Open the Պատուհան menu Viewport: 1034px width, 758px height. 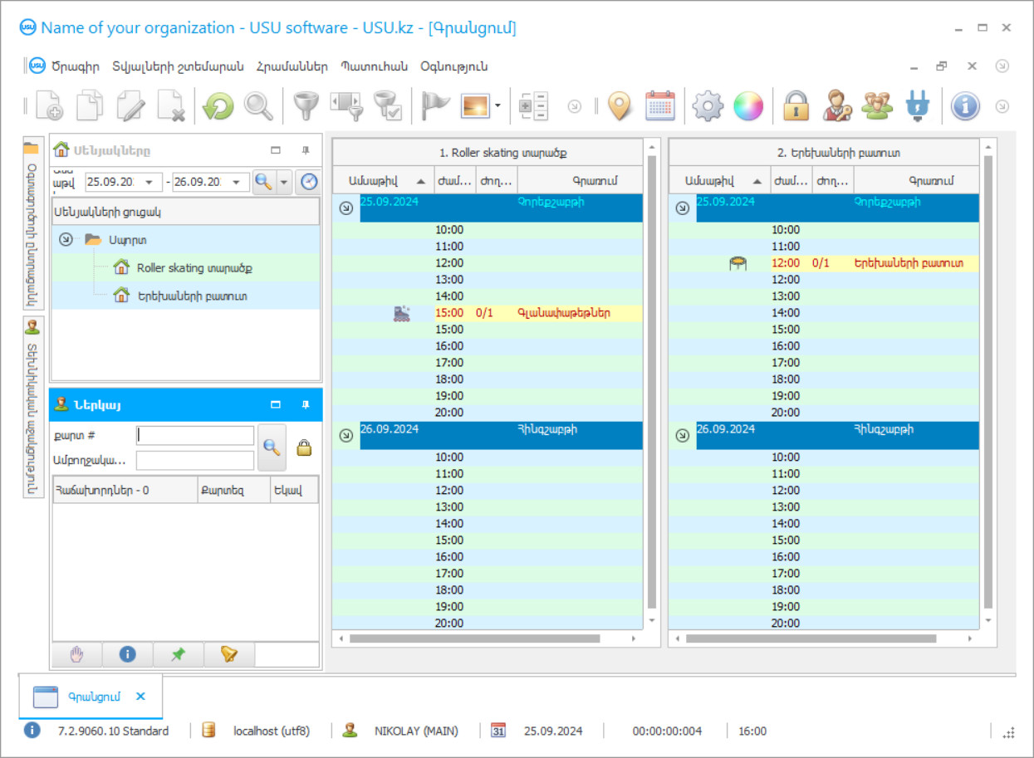coord(374,66)
